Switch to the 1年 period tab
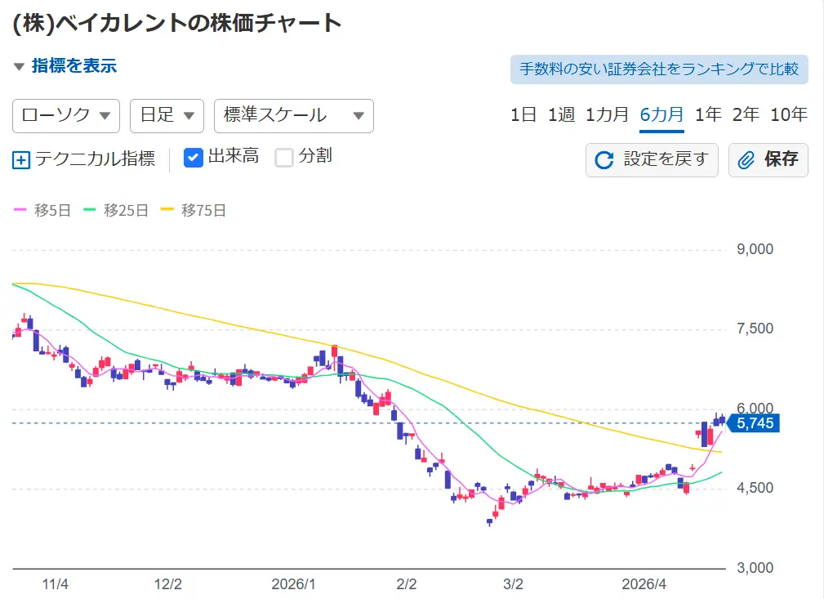 click(x=708, y=114)
